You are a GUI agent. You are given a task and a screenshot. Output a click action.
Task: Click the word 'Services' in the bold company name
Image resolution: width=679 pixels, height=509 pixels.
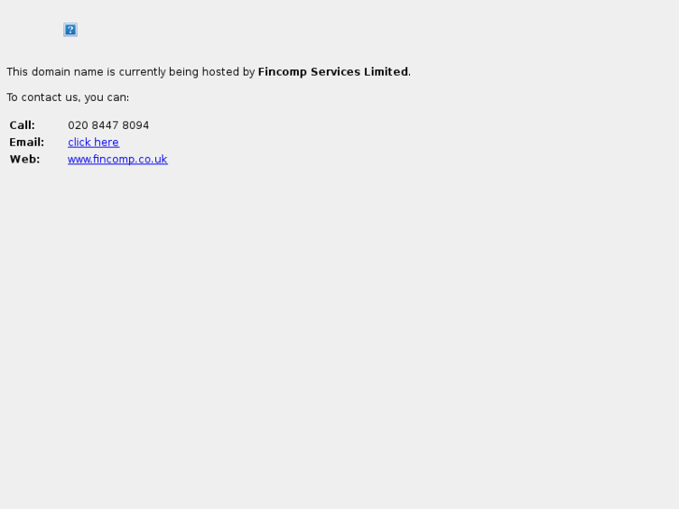pos(335,72)
